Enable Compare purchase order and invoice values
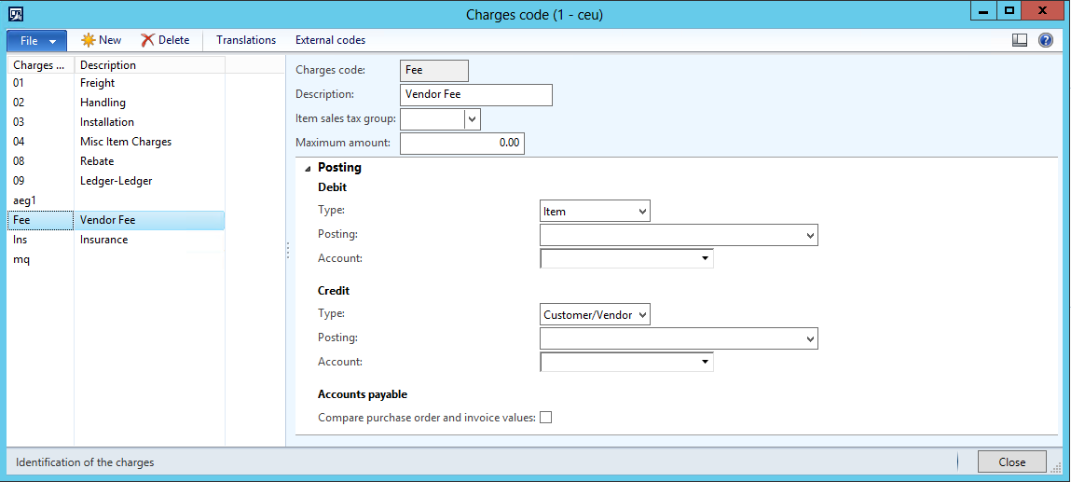Viewport: 1071px width, 482px height. pyautogui.click(x=546, y=418)
